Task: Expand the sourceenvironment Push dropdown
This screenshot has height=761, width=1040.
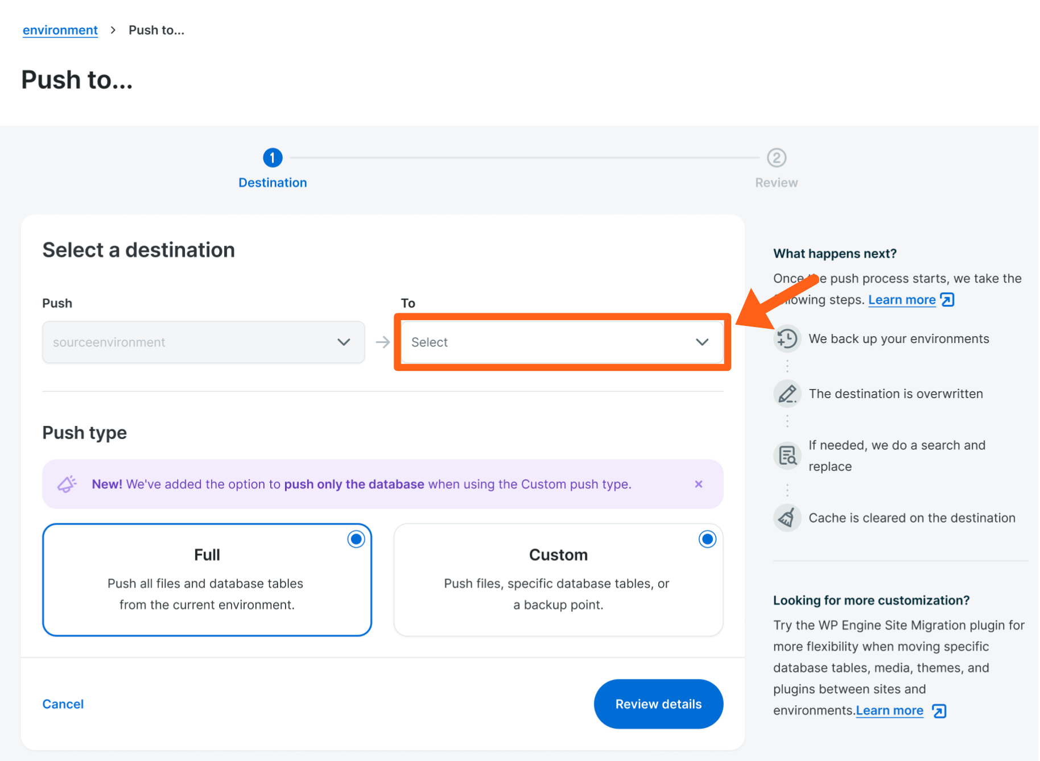Action: (x=203, y=342)
